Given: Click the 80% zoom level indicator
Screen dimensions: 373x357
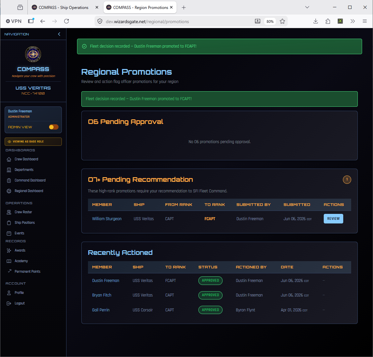Looking at the screenshot, I should pos(270,21).
